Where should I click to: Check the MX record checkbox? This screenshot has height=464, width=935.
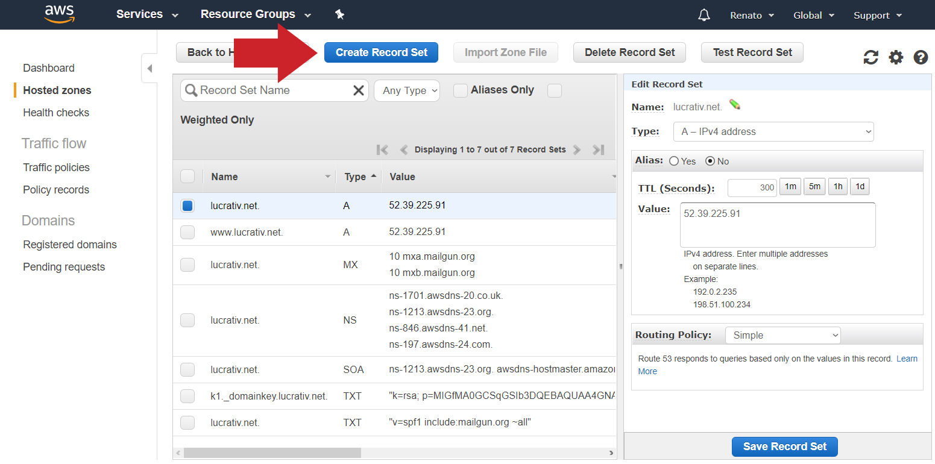187,265
